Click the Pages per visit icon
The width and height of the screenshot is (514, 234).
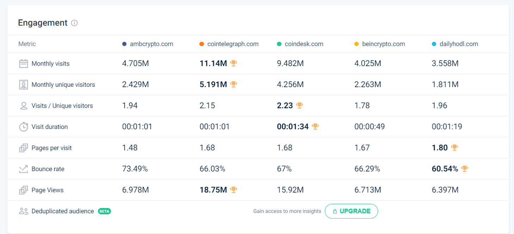pyautogui.click(x=24, y=148)
